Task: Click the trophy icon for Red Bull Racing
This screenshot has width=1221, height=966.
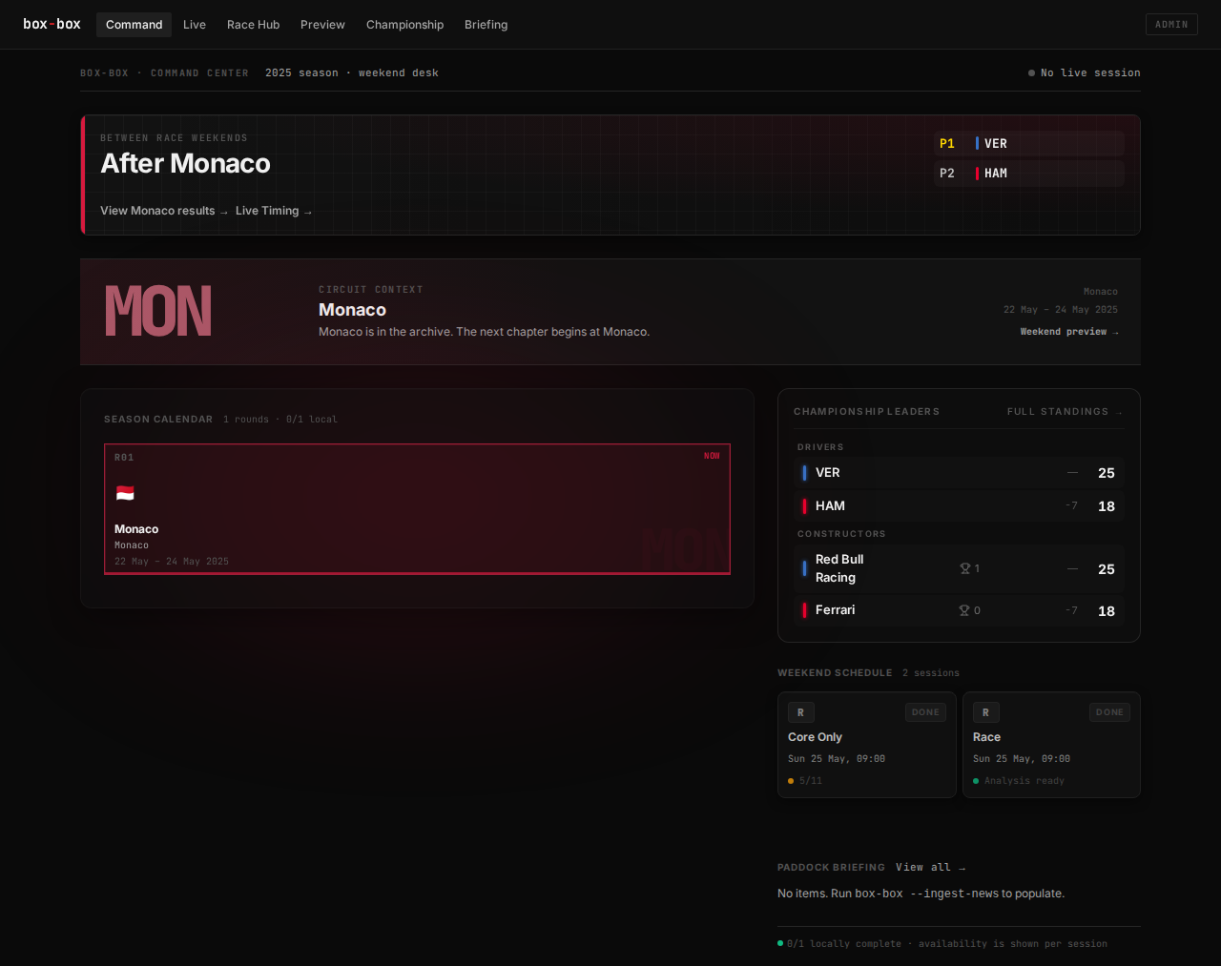Action: [x=964, y=568]
